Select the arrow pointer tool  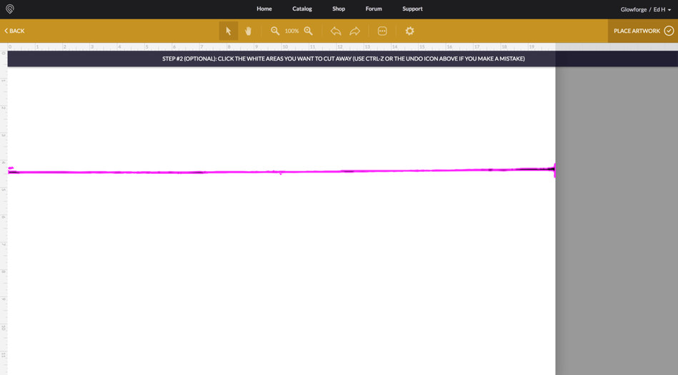tap(229, 31)
